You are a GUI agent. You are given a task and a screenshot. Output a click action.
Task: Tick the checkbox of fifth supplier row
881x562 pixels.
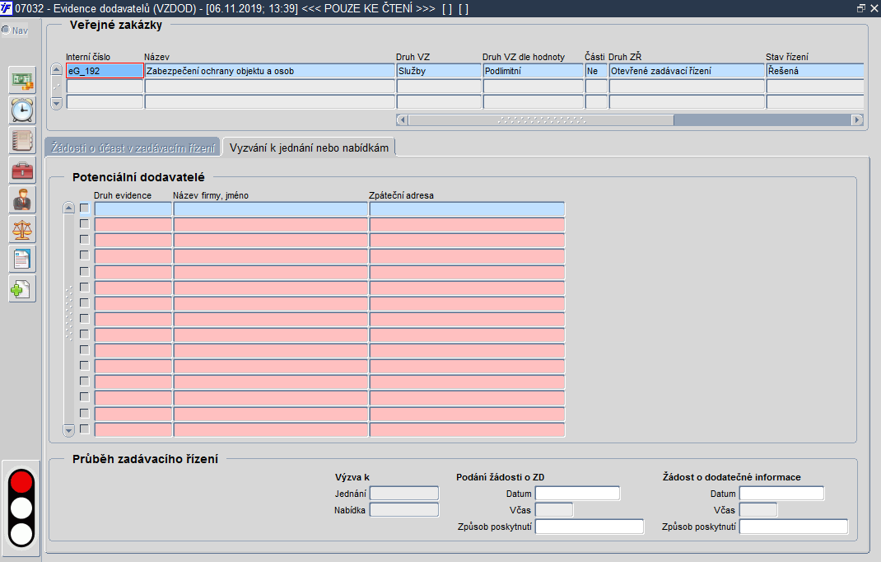click(x=84, y=271)
